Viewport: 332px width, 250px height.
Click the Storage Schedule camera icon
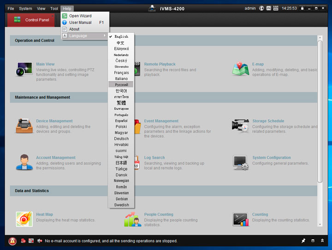pyautogui.click(x=240, y=126)
